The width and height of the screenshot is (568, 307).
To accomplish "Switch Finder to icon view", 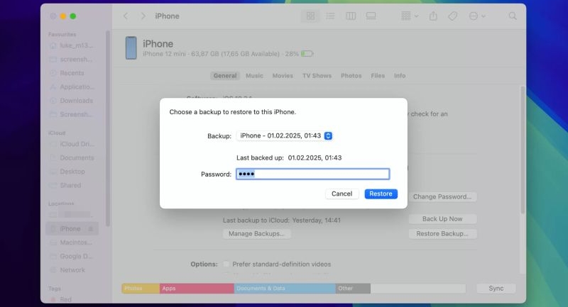I will [310, 16].
